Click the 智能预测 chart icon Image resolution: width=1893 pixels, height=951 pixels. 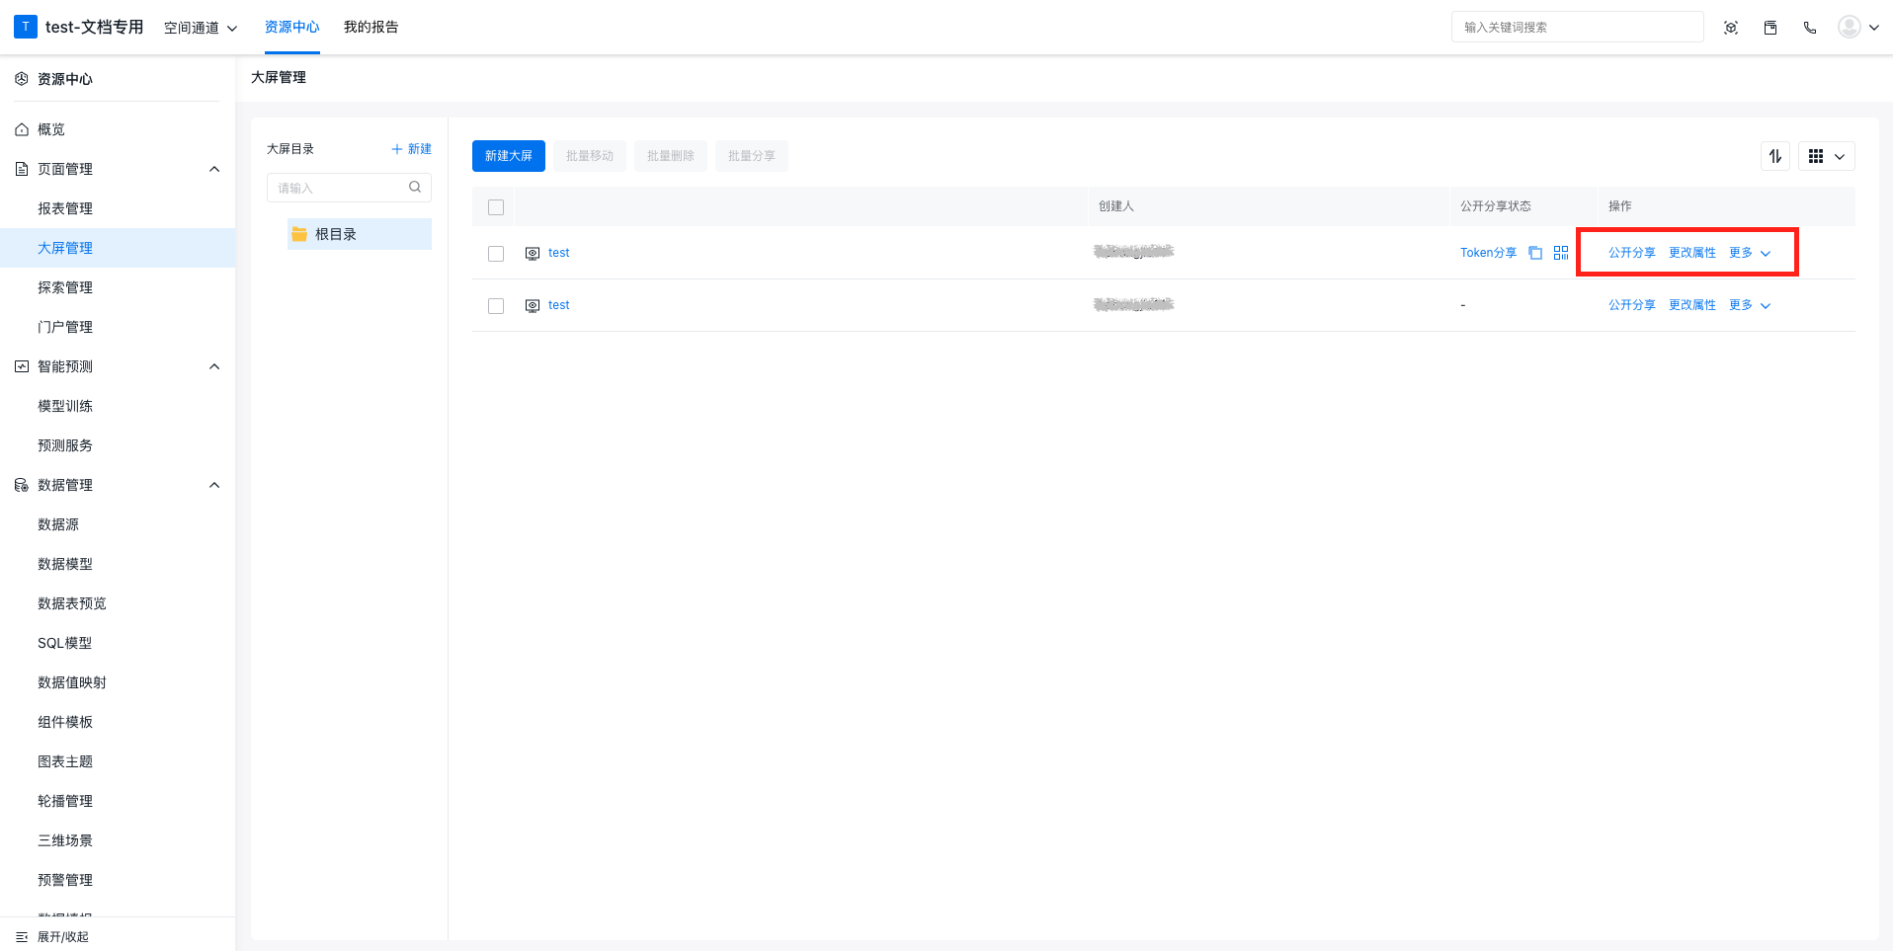pyautogui.click(x=22, y=366)
